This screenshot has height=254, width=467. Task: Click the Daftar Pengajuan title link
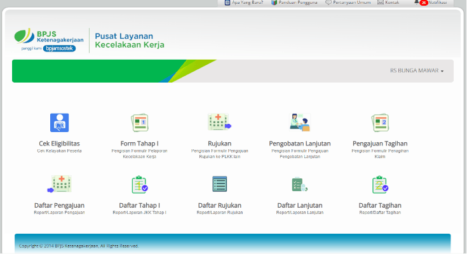(x=59, y=206)
